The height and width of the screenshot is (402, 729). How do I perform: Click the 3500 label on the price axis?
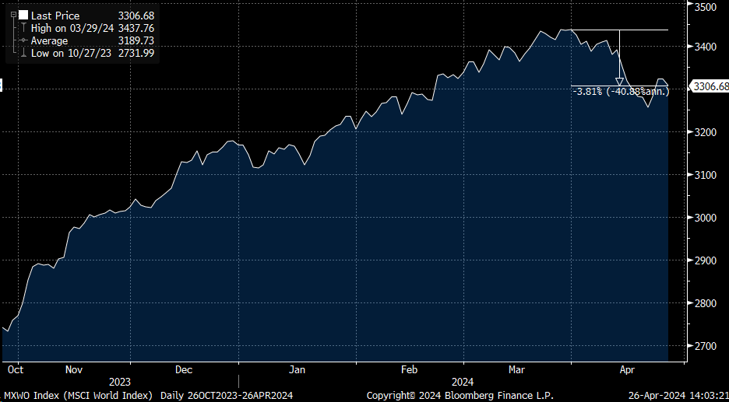pos(704,7)
